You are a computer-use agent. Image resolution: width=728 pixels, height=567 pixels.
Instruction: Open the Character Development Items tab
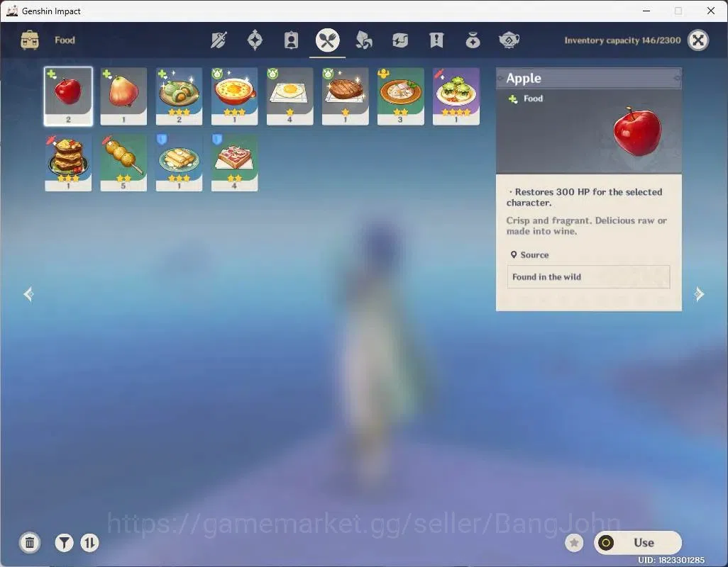tap(291, 40)
